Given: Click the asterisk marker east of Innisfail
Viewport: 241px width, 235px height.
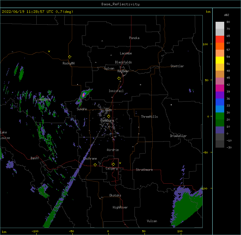Looking at the screenshot, I should click(140, 85).
